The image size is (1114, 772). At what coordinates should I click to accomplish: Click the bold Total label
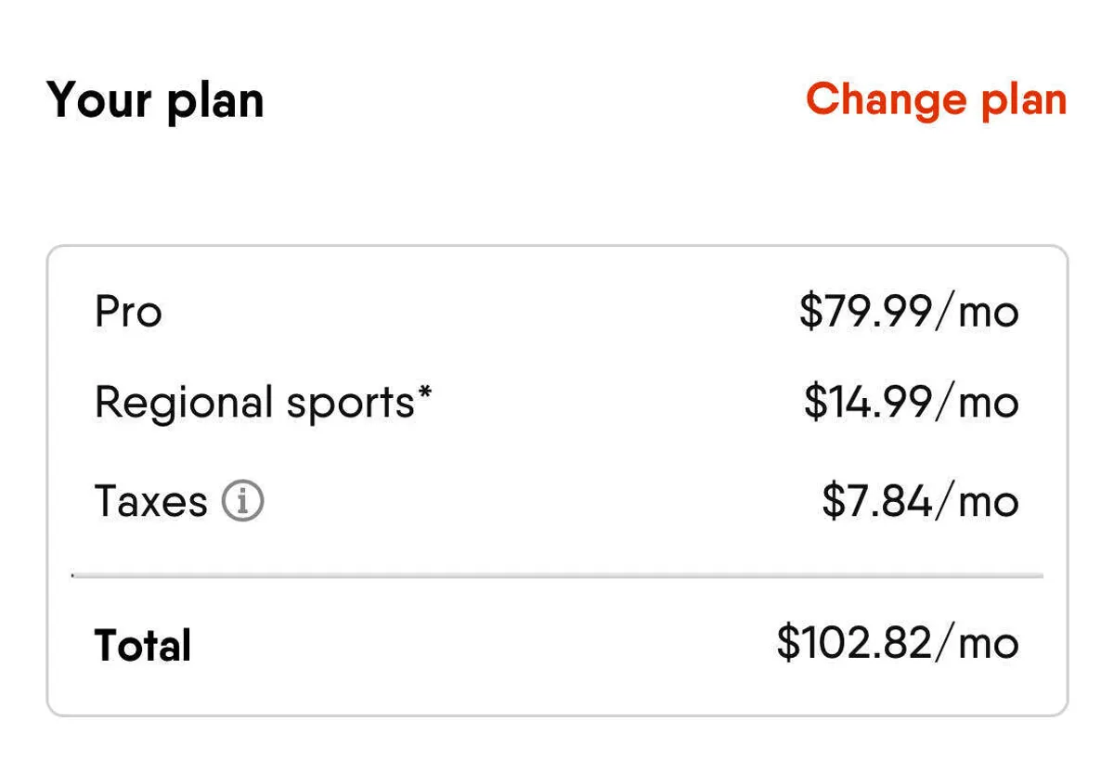point(143,645)
